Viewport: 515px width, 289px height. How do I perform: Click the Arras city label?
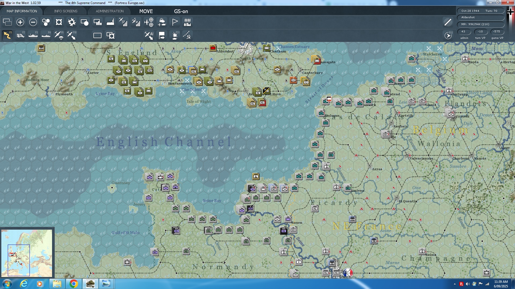coord(377,169)
